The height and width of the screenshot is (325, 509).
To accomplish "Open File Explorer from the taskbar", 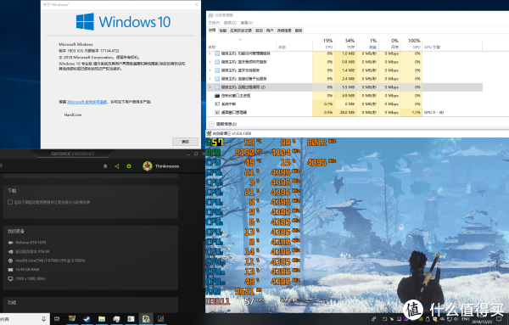I will pos(102,319).
